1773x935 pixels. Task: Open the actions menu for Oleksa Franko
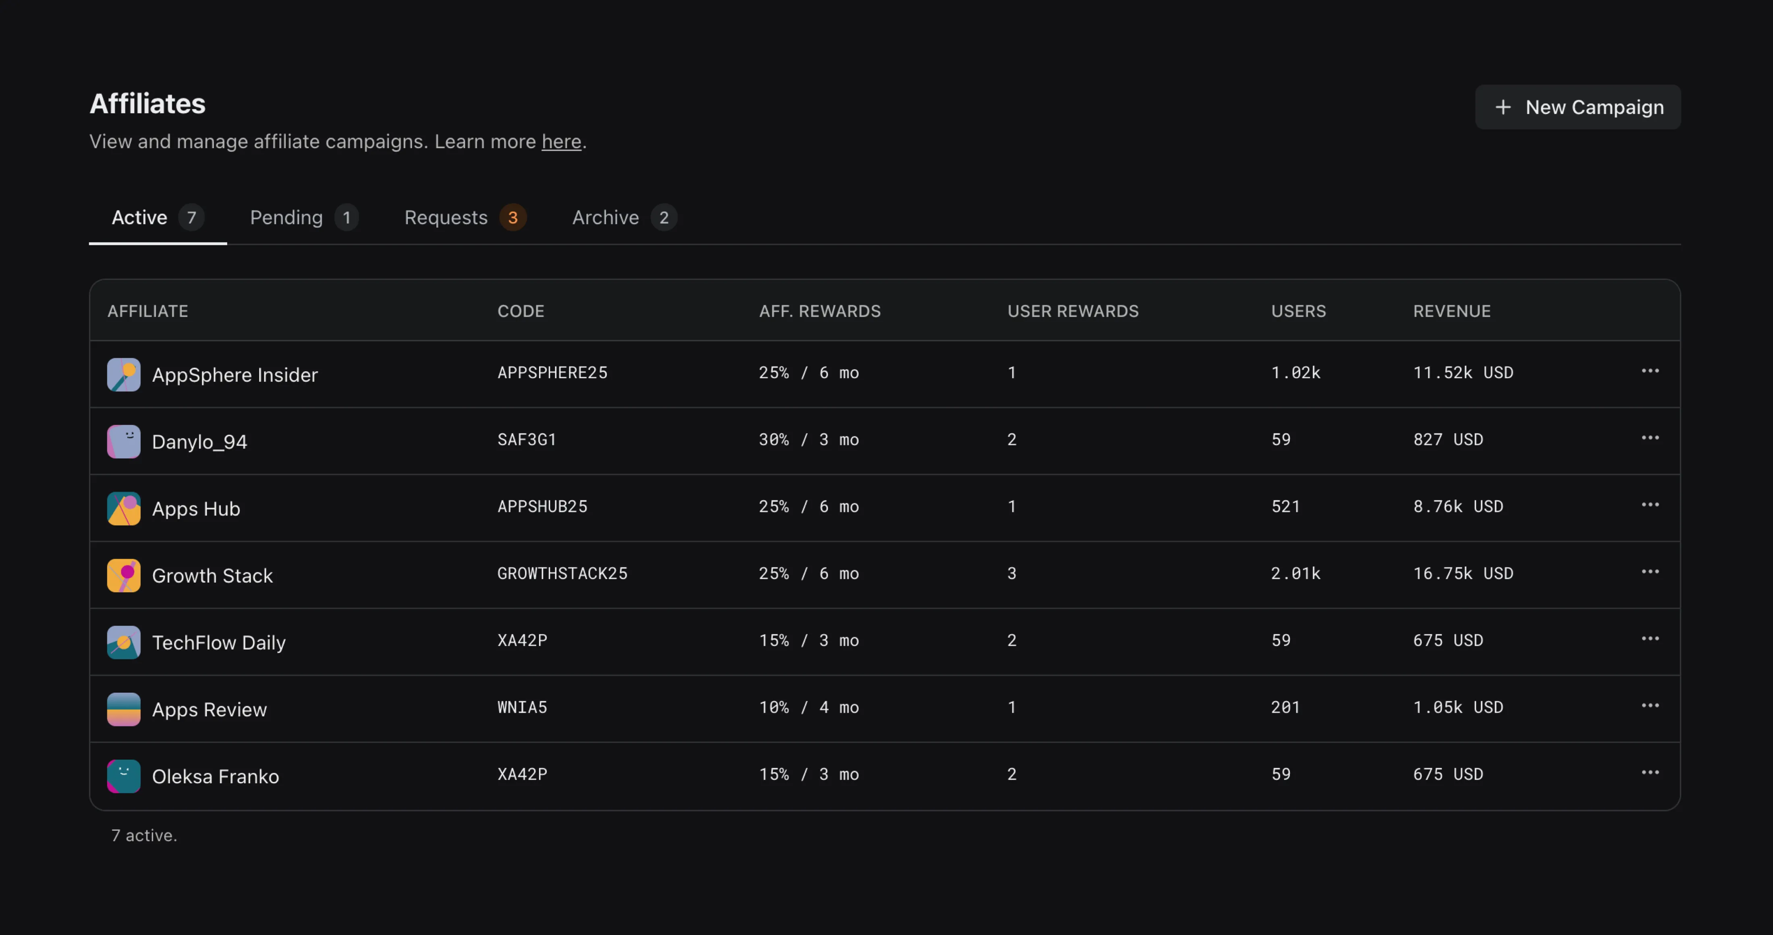(x=1651, y=773)
